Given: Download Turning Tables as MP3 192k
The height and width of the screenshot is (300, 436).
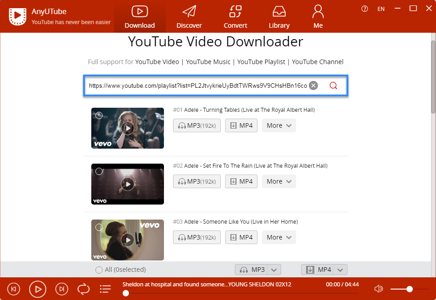Looking at the screenshot, I should pyautogui.click(x=197, y=125).
